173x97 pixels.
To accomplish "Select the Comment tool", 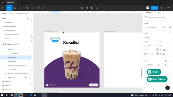I will click(43, 8).
